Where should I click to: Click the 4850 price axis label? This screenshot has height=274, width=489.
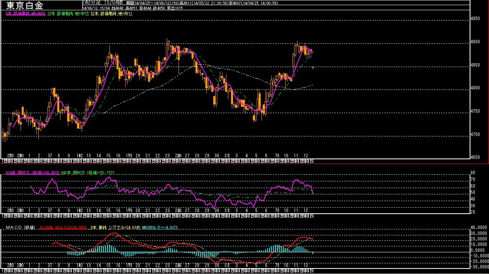pos(475,65)
